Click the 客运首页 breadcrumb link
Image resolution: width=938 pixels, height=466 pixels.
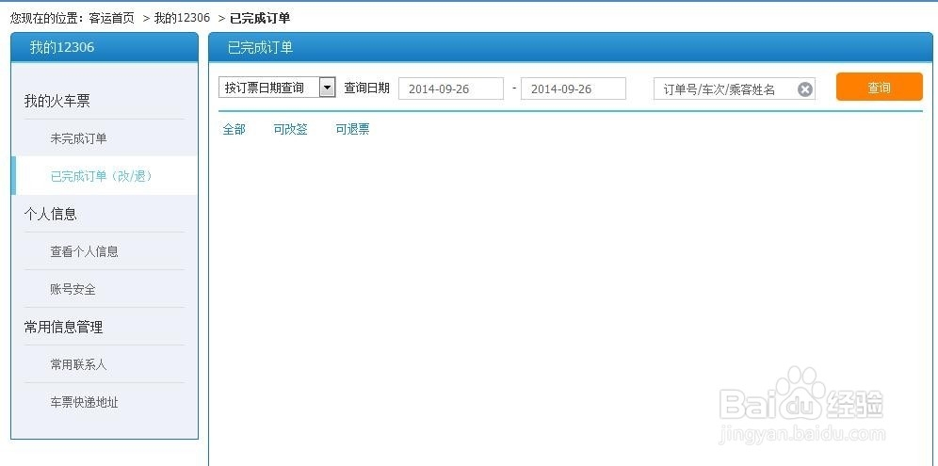[x=112, y=18]
